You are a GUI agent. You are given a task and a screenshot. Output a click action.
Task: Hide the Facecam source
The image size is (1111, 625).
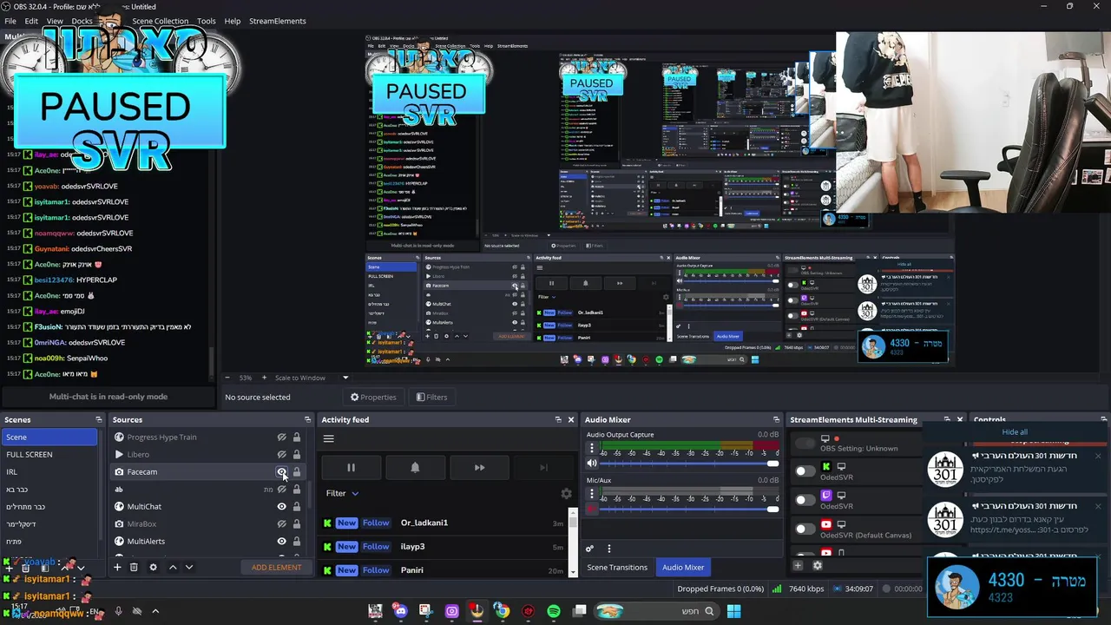[281, 472]
